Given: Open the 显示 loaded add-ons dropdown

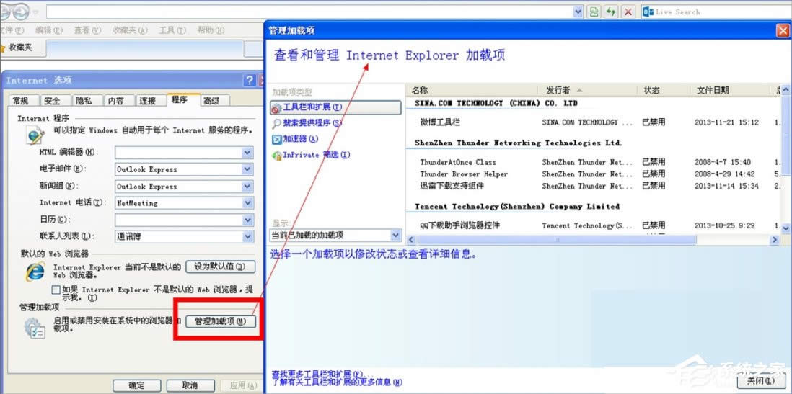Looking at the screenshot, I should [395, 236].
